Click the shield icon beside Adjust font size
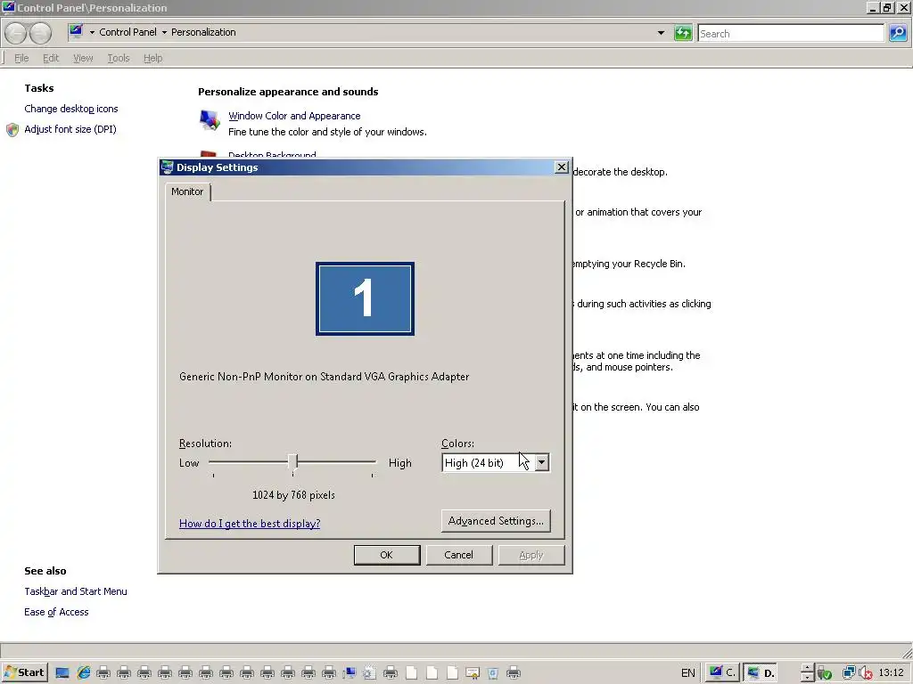Viewport: 913px width, 684px height. pyautogui.click(x=12, y=130)
